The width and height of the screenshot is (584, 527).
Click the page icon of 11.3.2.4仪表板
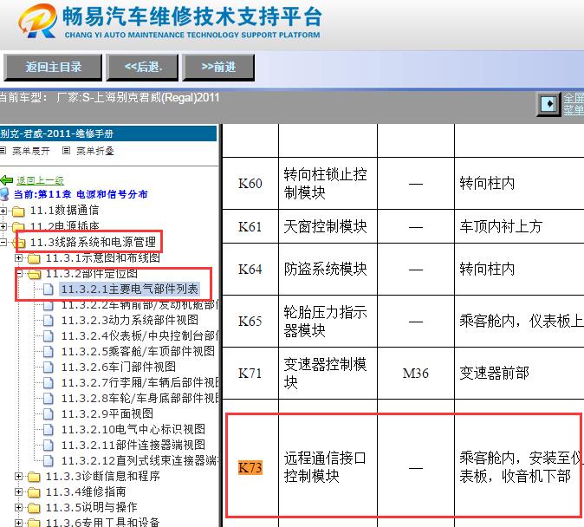[x=48, y=336]
